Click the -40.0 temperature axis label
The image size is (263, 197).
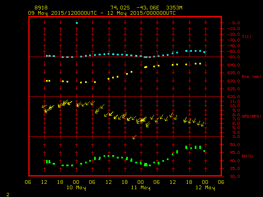click(234, 46)
